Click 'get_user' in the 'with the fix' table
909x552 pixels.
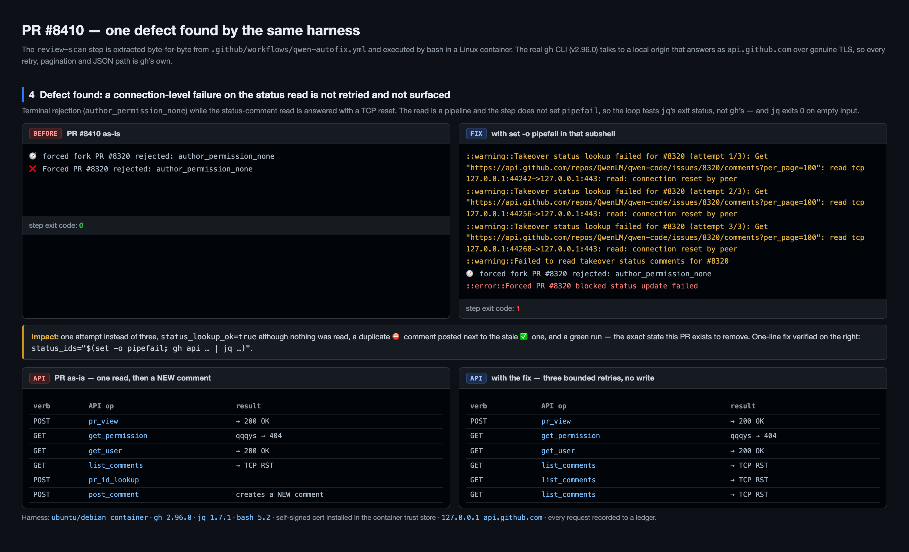[558, 451]
